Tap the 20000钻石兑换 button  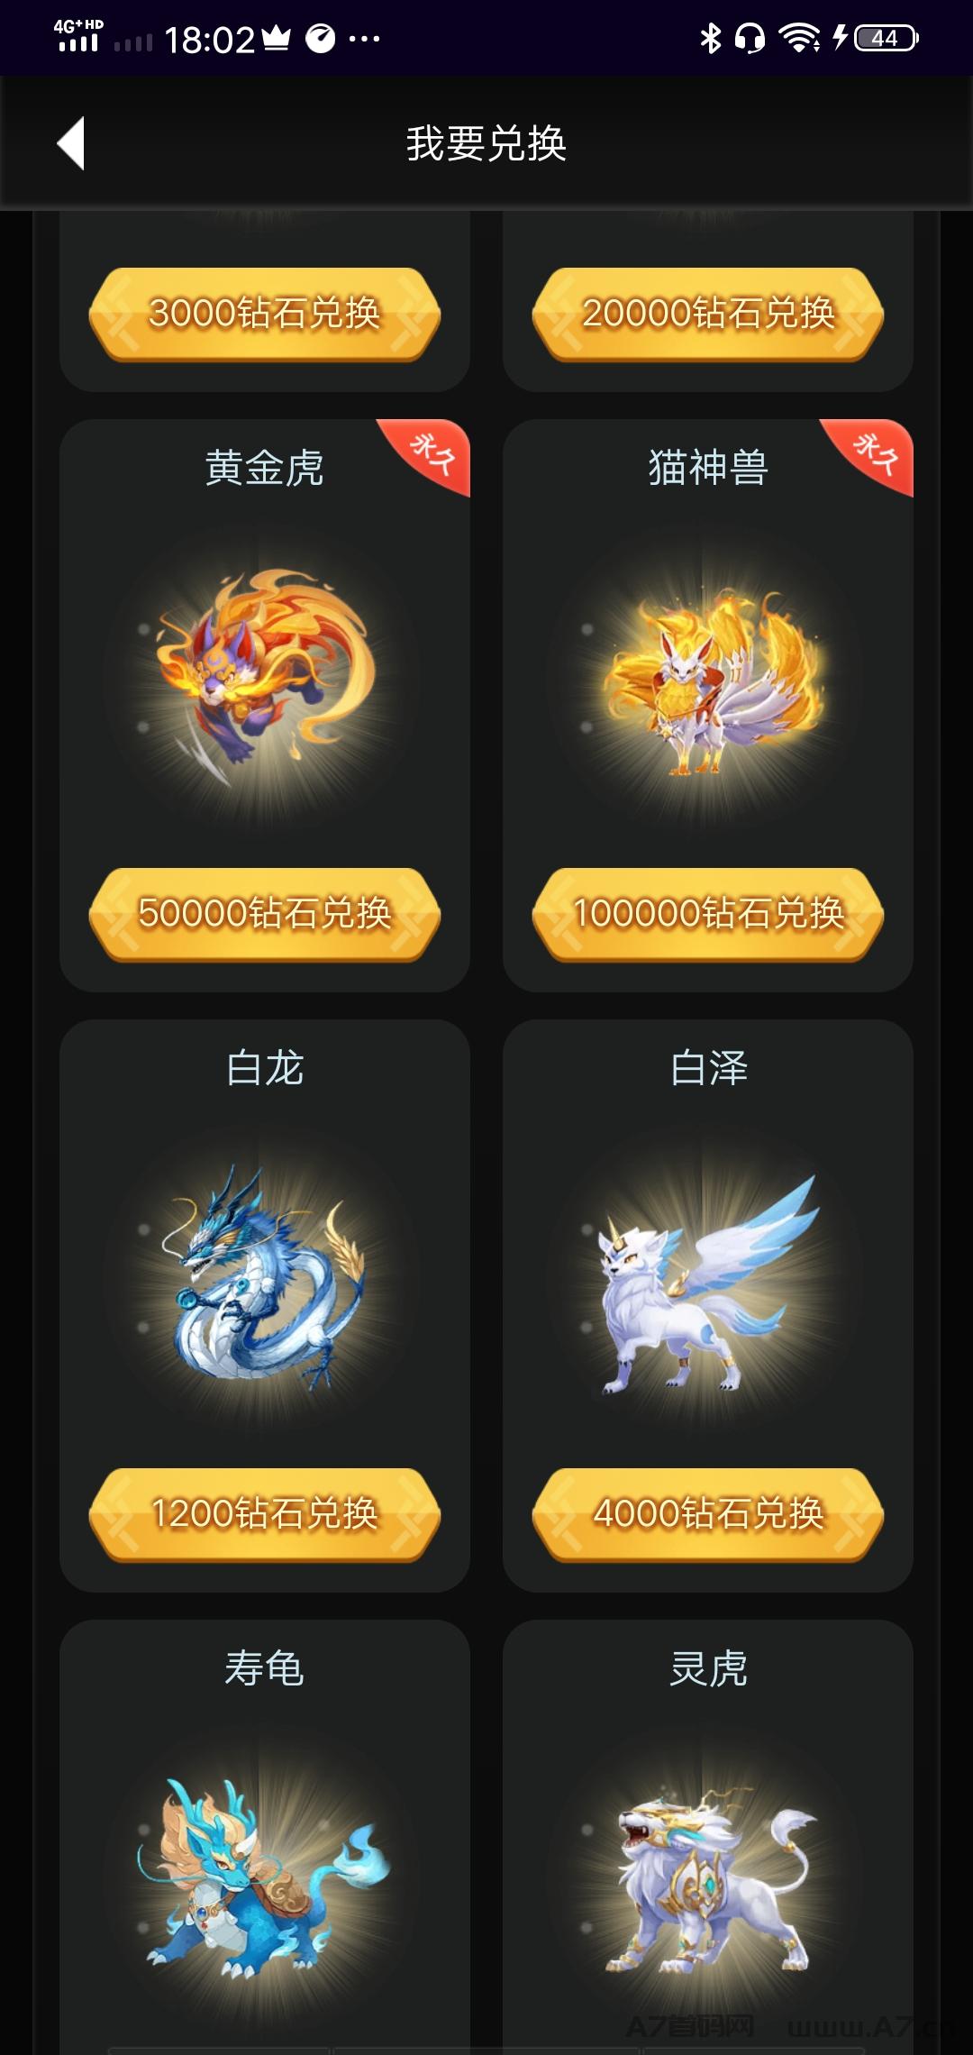point(707,314)
